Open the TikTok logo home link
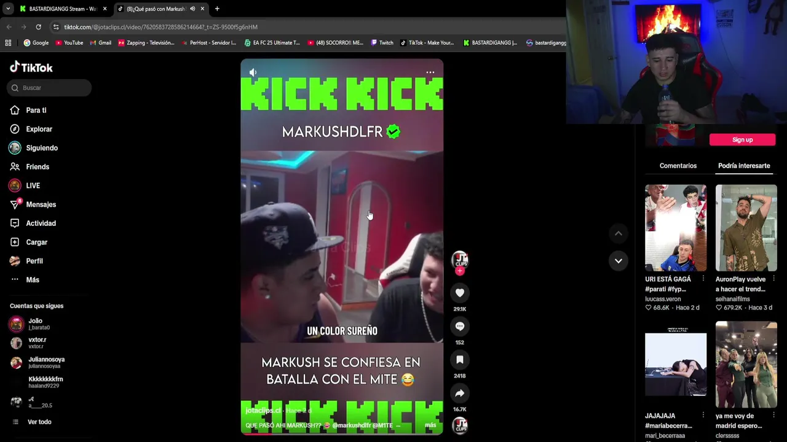This screenshot has height=442, width=787. point(31,68)
